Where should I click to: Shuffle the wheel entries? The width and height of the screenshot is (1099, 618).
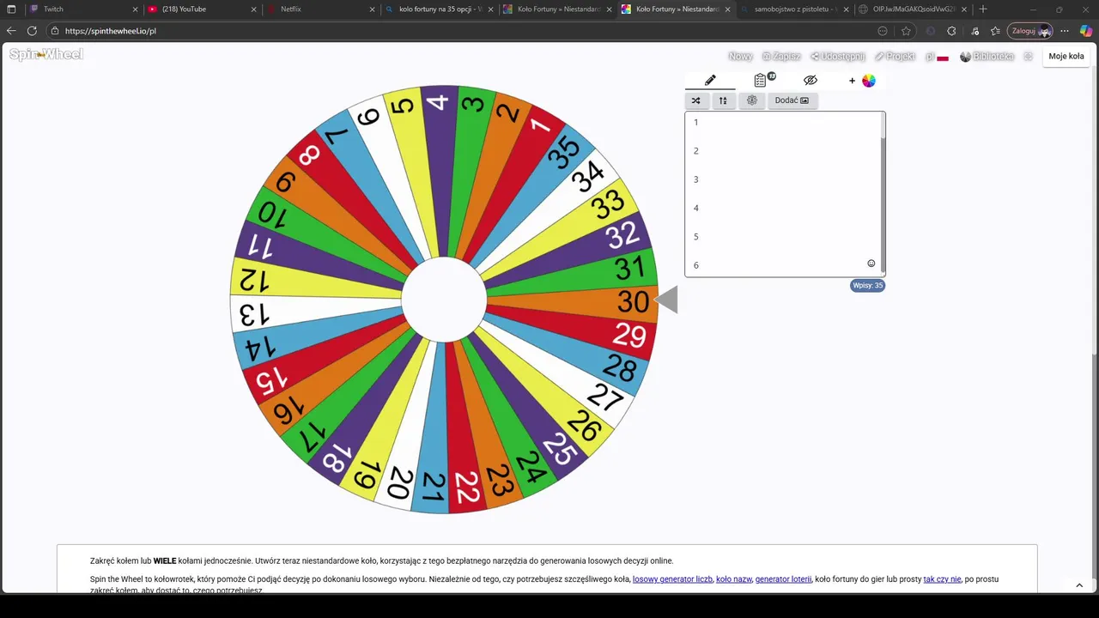tap(696, 100)
